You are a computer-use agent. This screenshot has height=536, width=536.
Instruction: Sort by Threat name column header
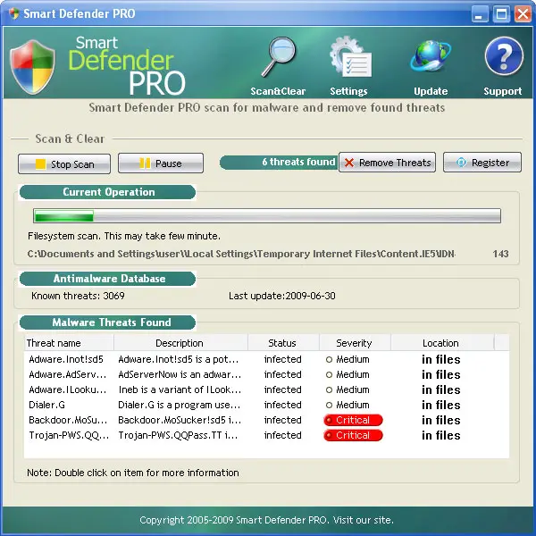click(x=69, y=343)
